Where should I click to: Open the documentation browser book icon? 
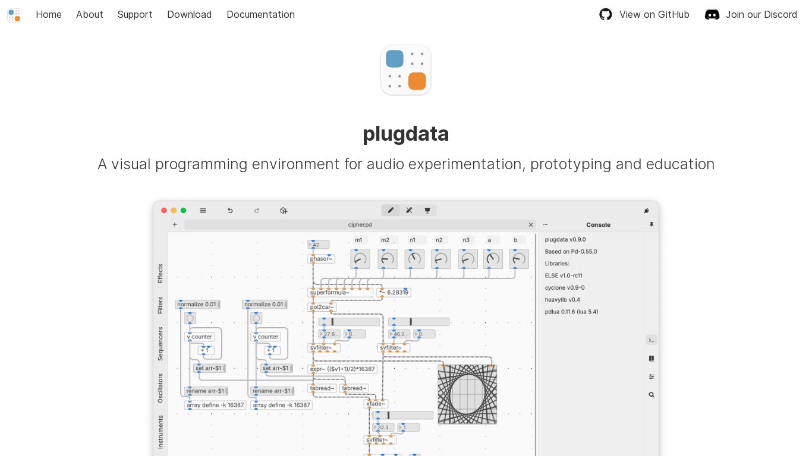coord(652,358)
